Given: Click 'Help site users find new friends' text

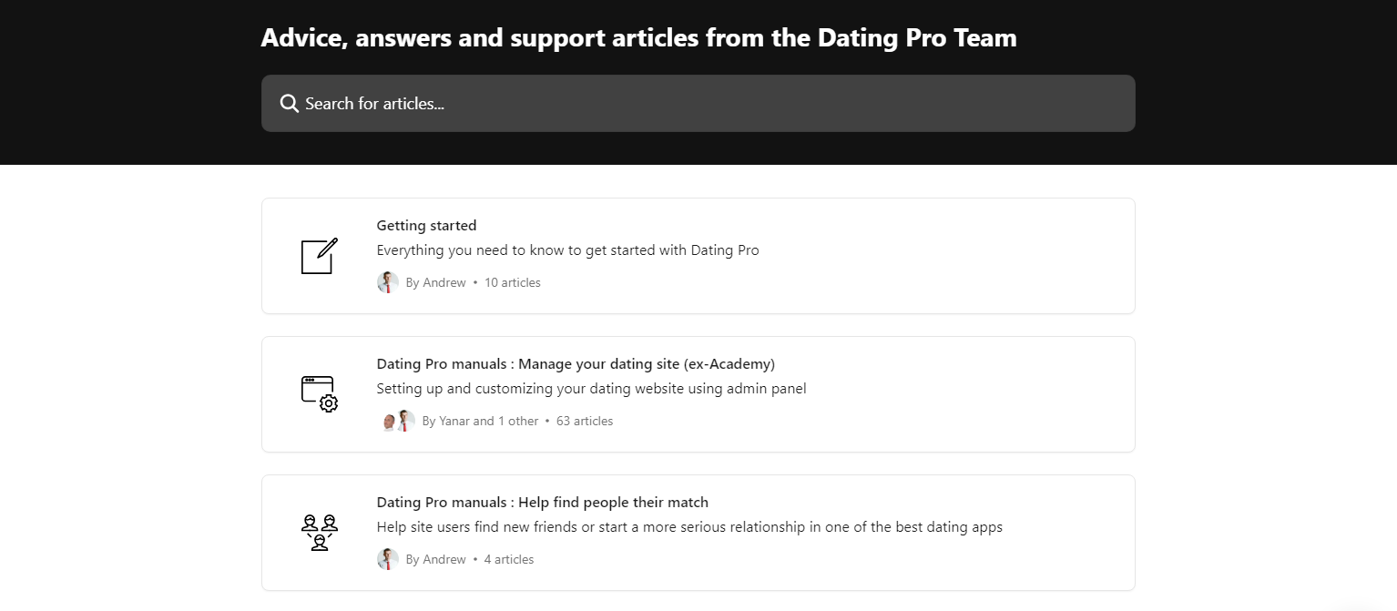Looking at the screenshot, I should (689, 527).
